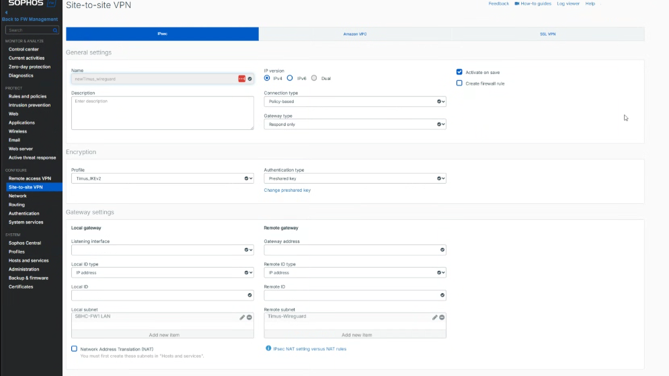Click check icon in Gateway address field
Image resolution: width=669 pixels, height=376 pixels.
pyautogui.click(x=442, y=250)
